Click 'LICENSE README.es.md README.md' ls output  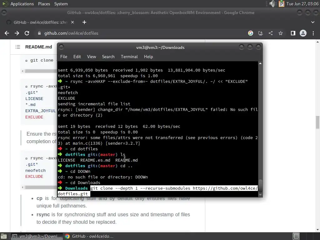[x=98, y=160]
